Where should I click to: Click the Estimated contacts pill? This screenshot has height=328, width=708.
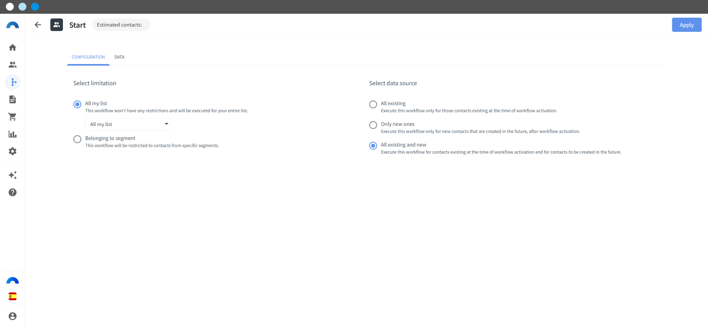tap(121, 25)
